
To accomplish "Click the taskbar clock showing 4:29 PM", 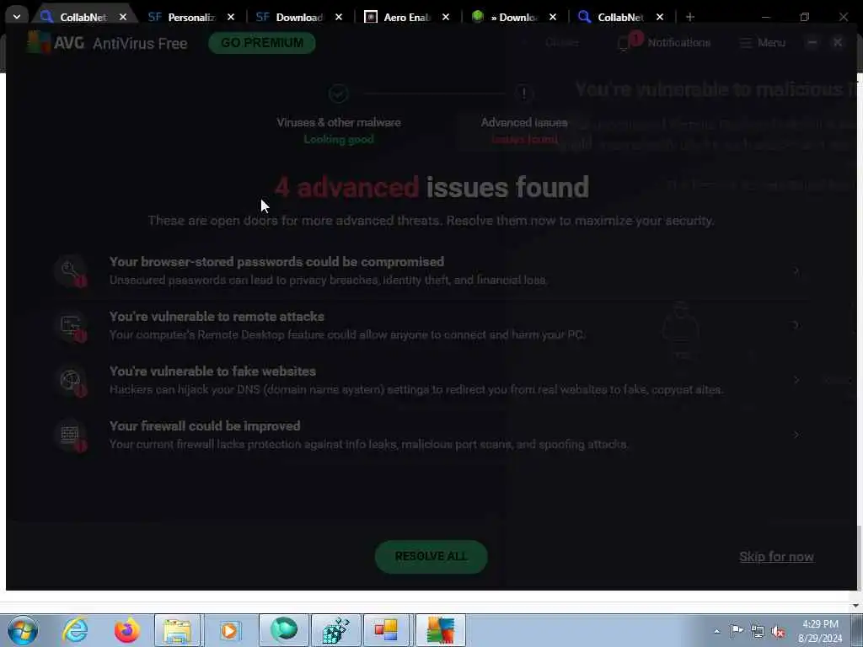I will 821,631.
